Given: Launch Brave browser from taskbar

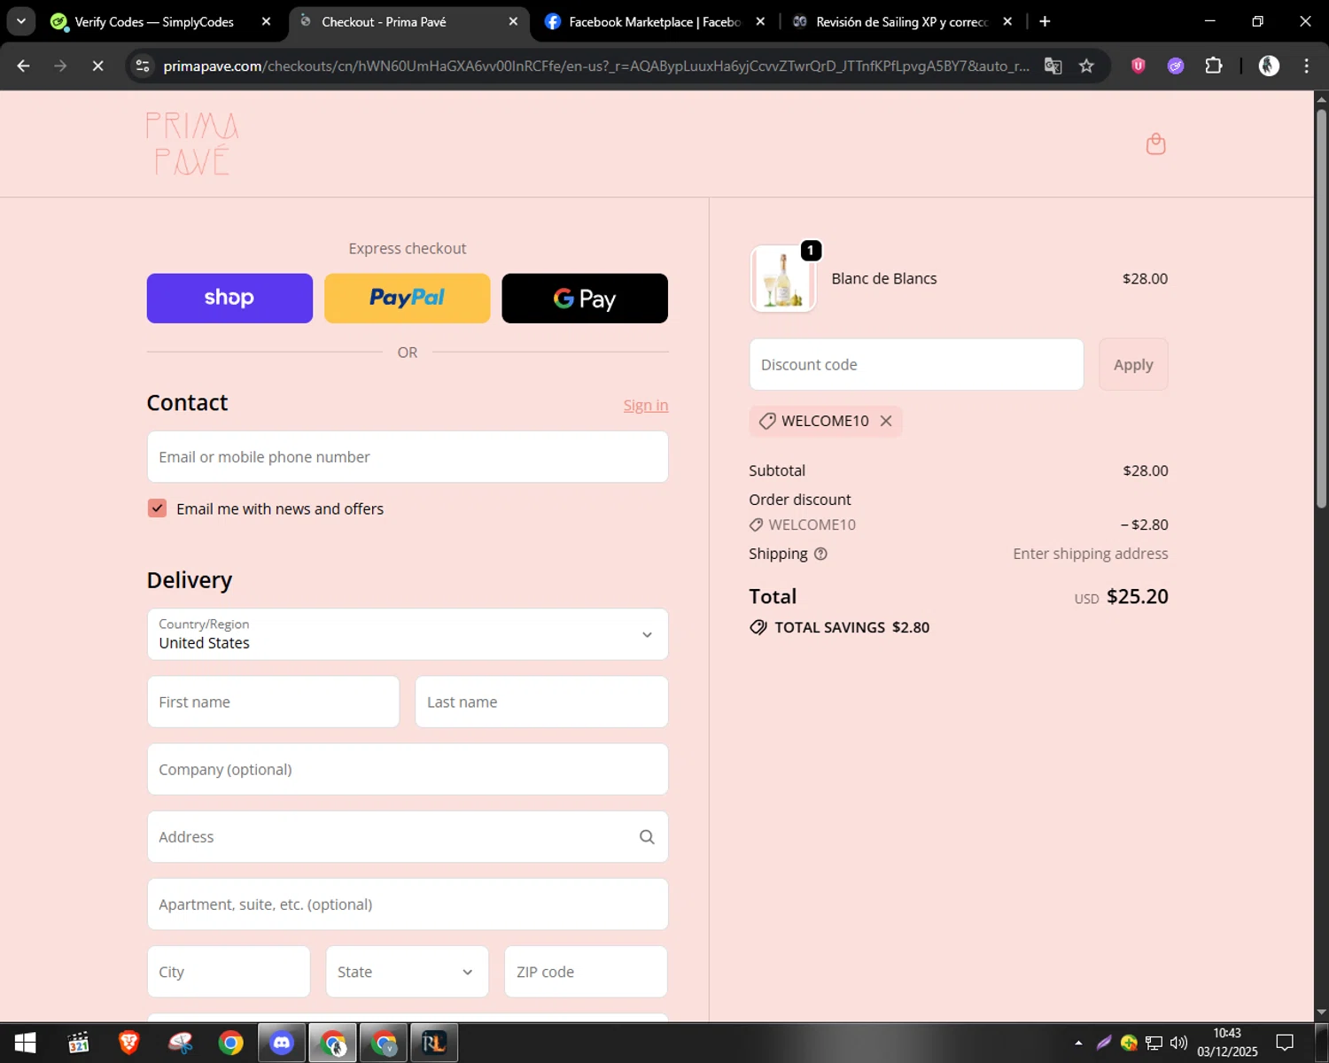Looking at the screenshot, I should [128, 1043].
